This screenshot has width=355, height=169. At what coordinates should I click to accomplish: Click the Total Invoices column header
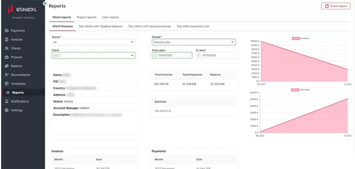pos(163,75)
